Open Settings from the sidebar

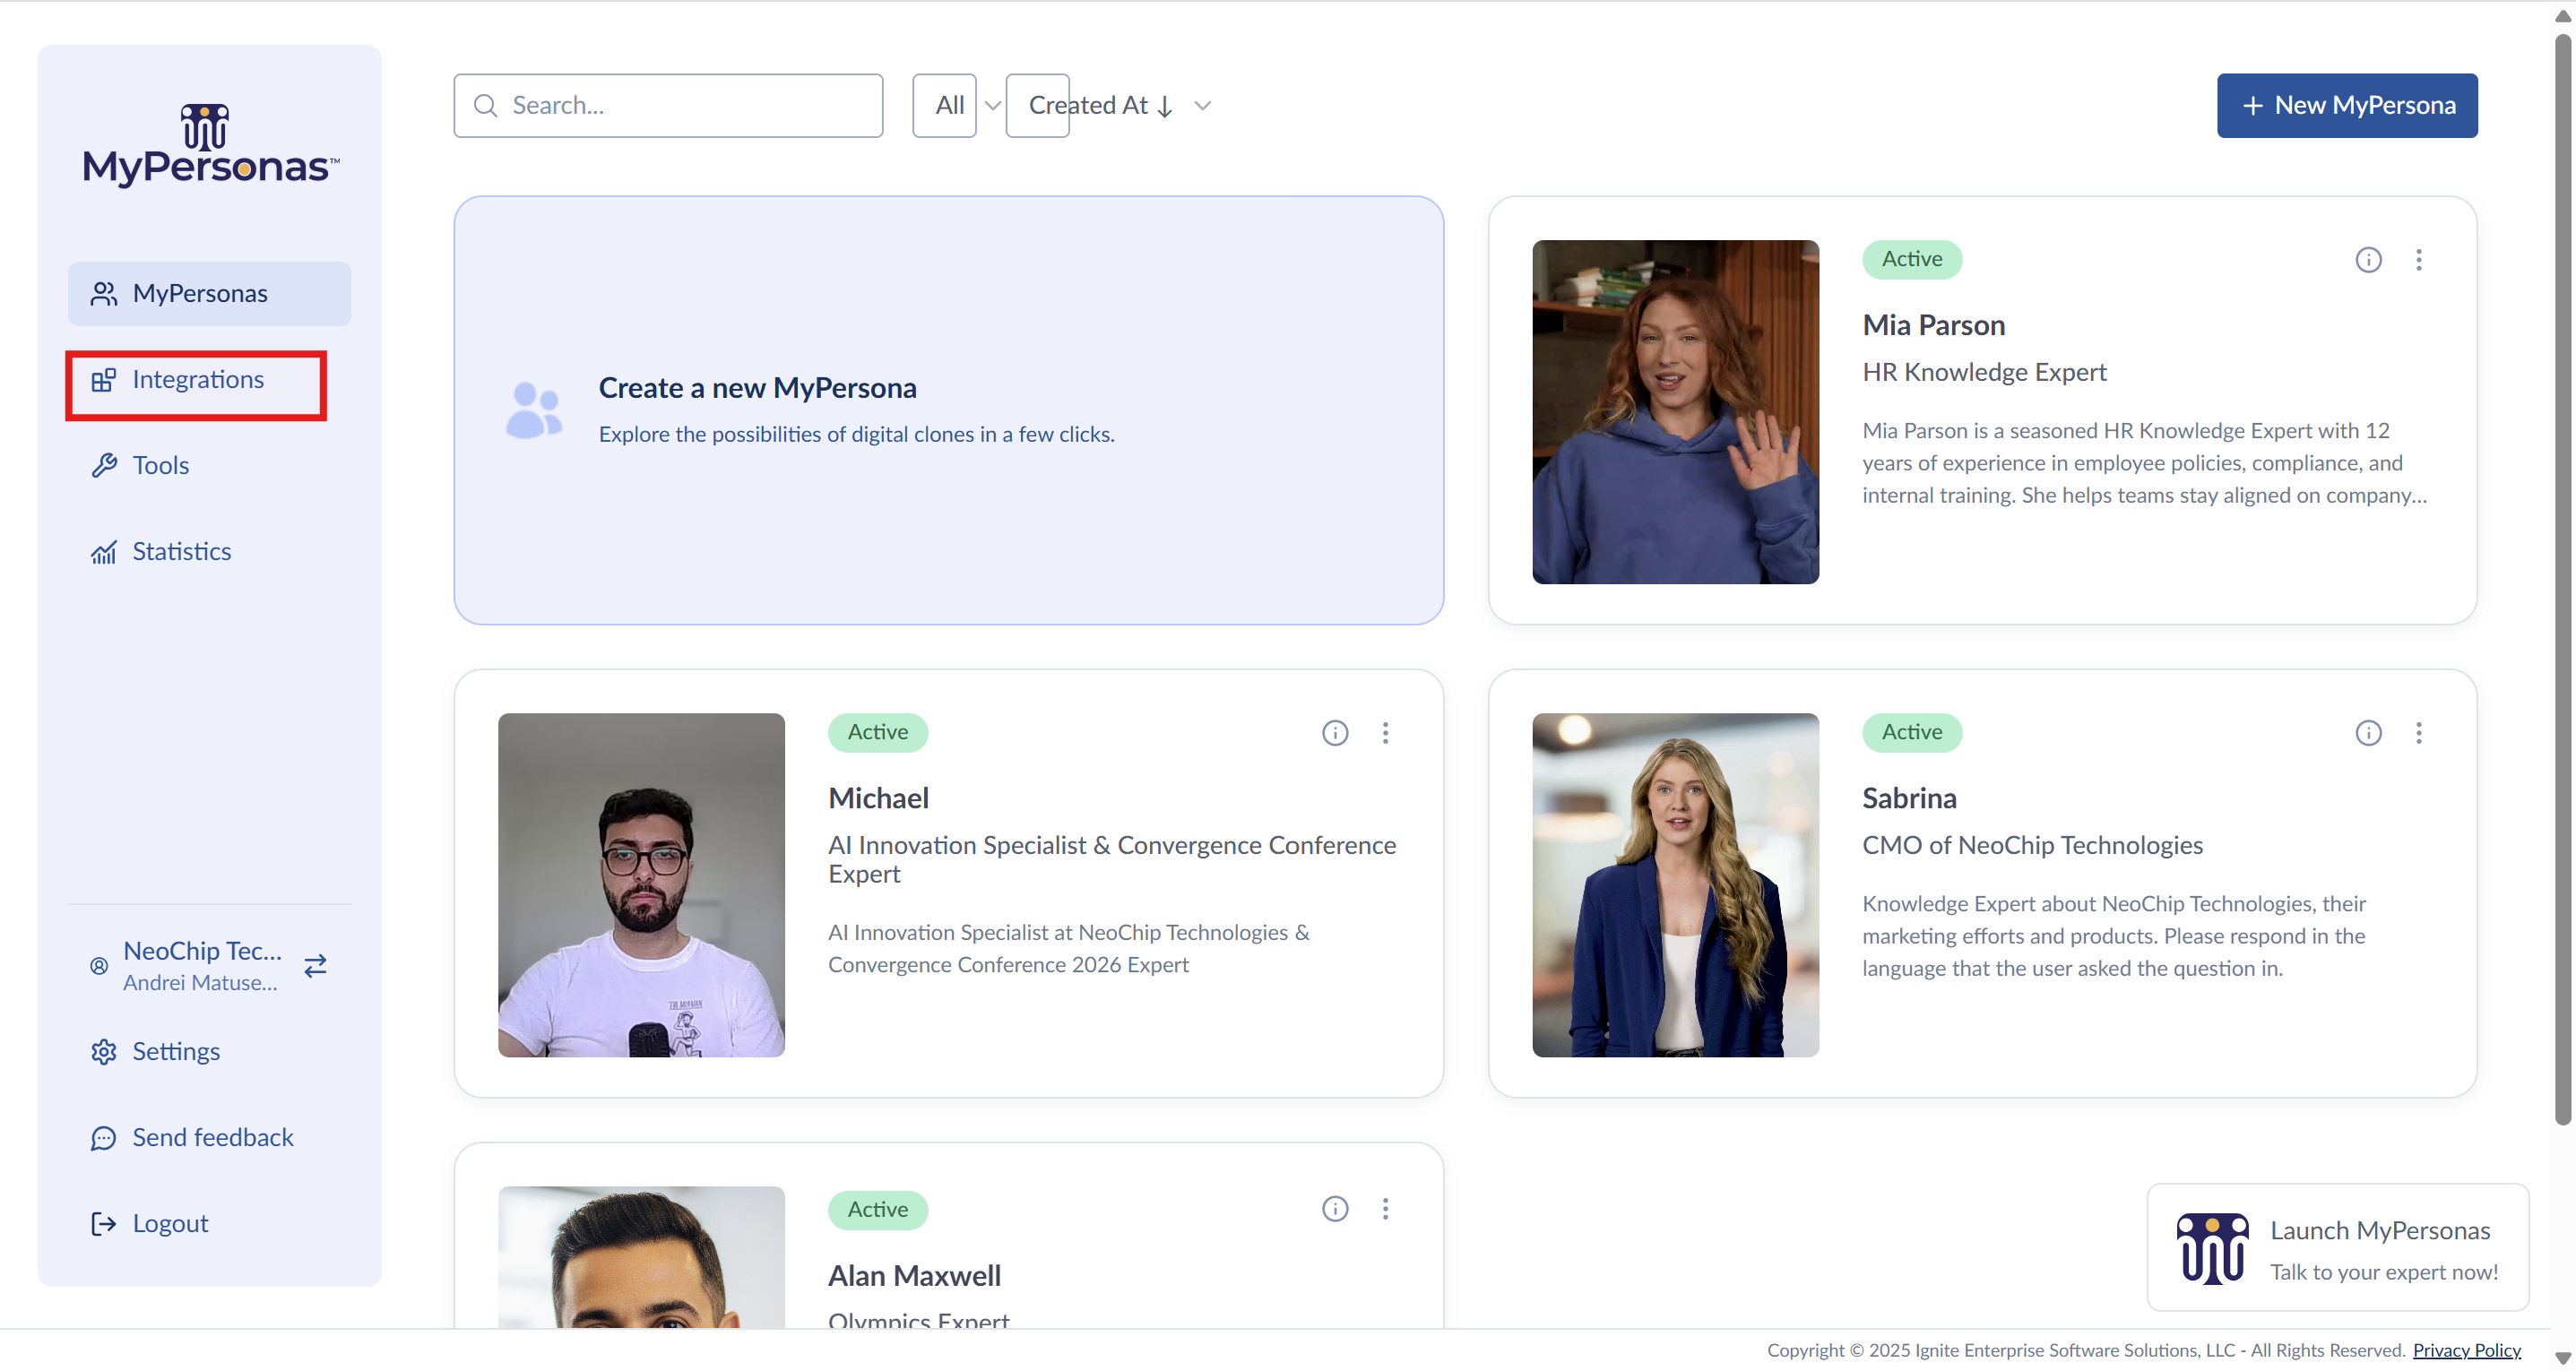[x=209, y=1052]
